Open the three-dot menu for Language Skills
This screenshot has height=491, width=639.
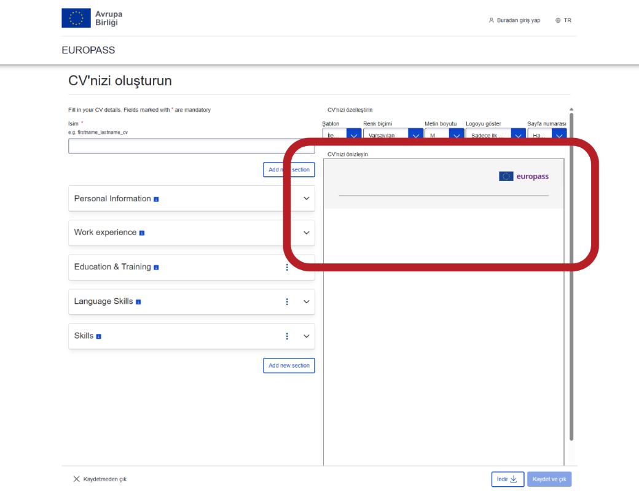(x=287, y=302)
